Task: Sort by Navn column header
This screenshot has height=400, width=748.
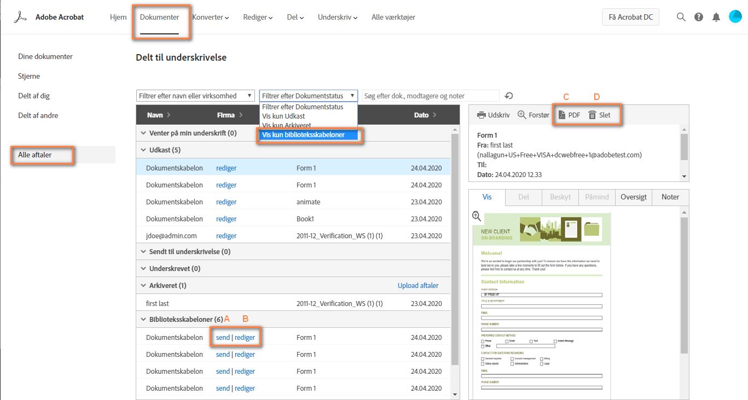Action: 159,115
